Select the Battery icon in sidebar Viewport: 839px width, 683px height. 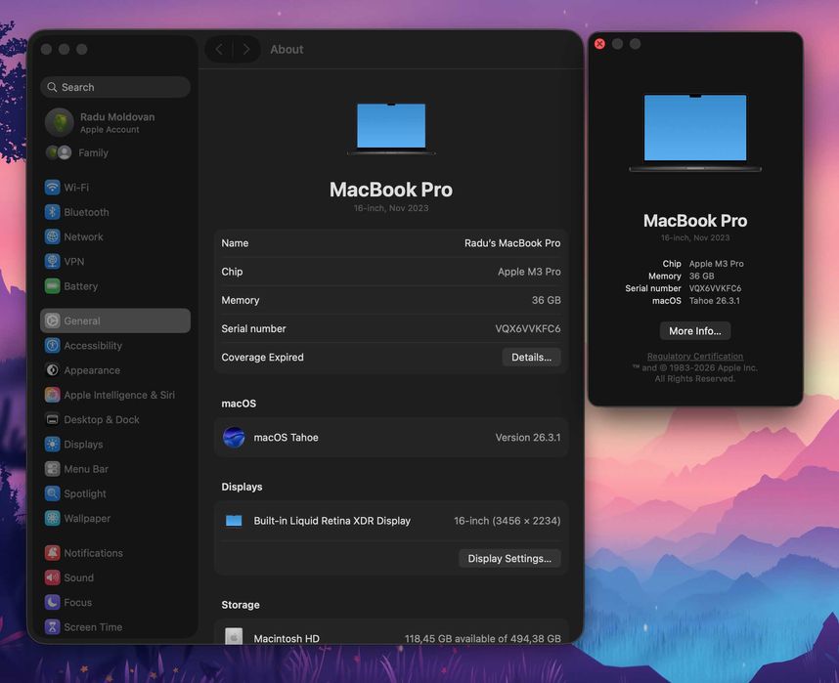pos(52,286)
